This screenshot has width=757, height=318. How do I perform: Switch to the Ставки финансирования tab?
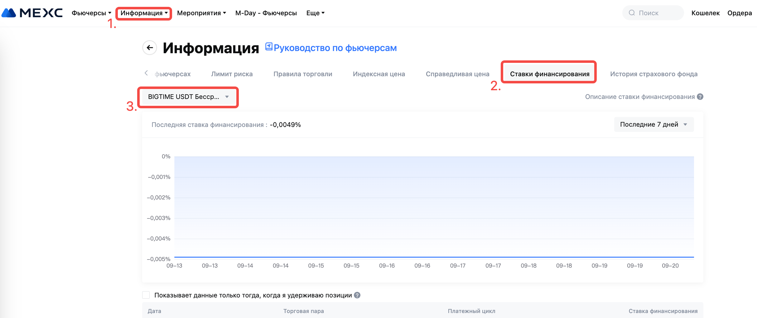click(x=549, y=74)
